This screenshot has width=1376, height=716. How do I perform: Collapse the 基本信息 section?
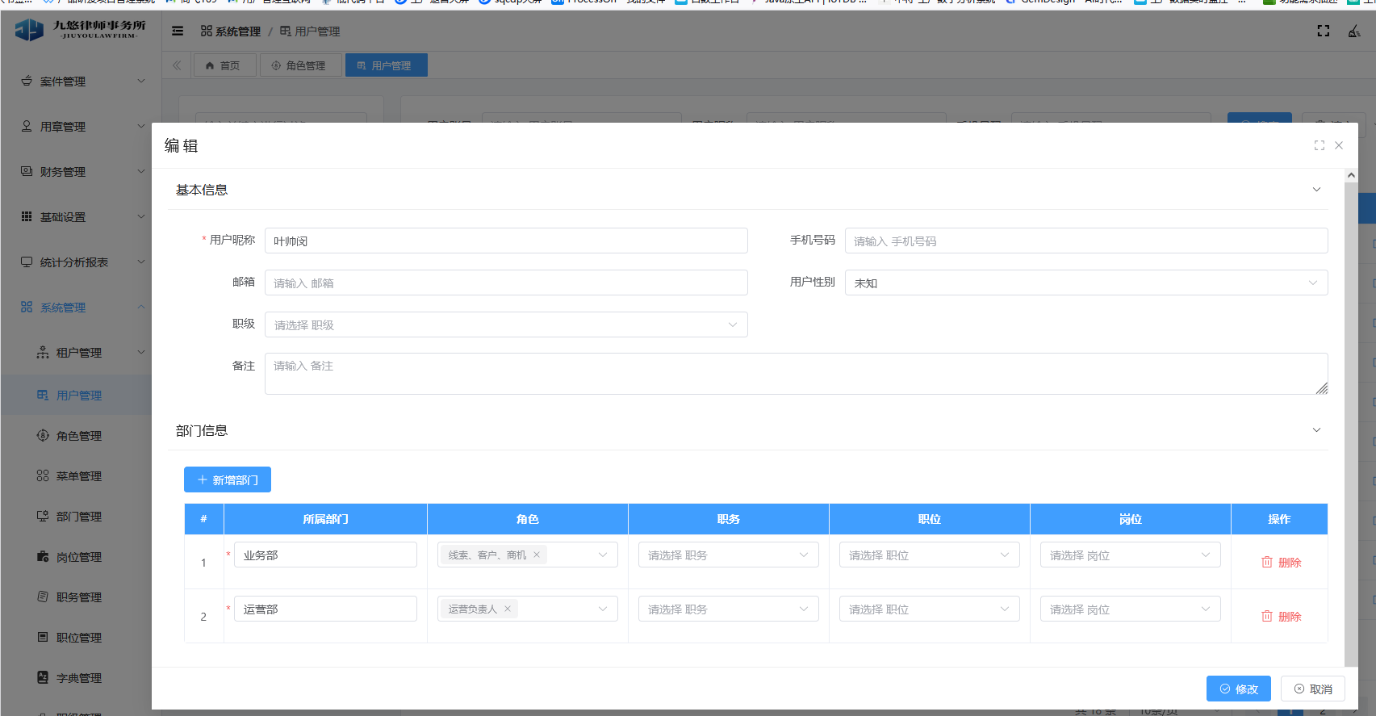pyautogui.click(x=1316, y=190)
